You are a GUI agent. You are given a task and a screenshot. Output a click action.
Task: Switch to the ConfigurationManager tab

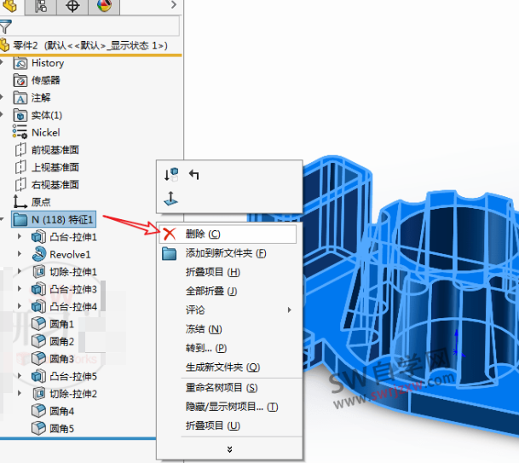point(41,6)
